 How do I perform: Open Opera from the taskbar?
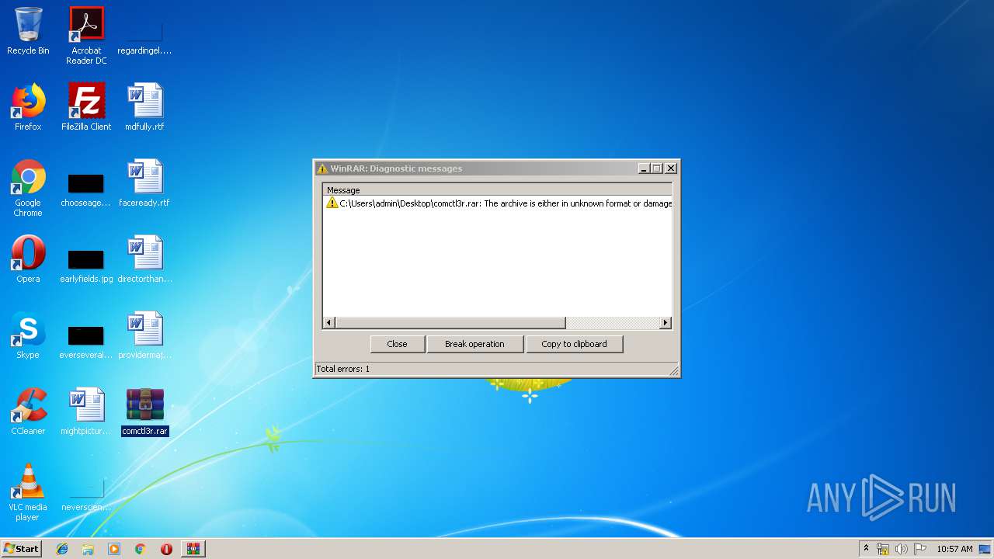[x=166, y=549]
